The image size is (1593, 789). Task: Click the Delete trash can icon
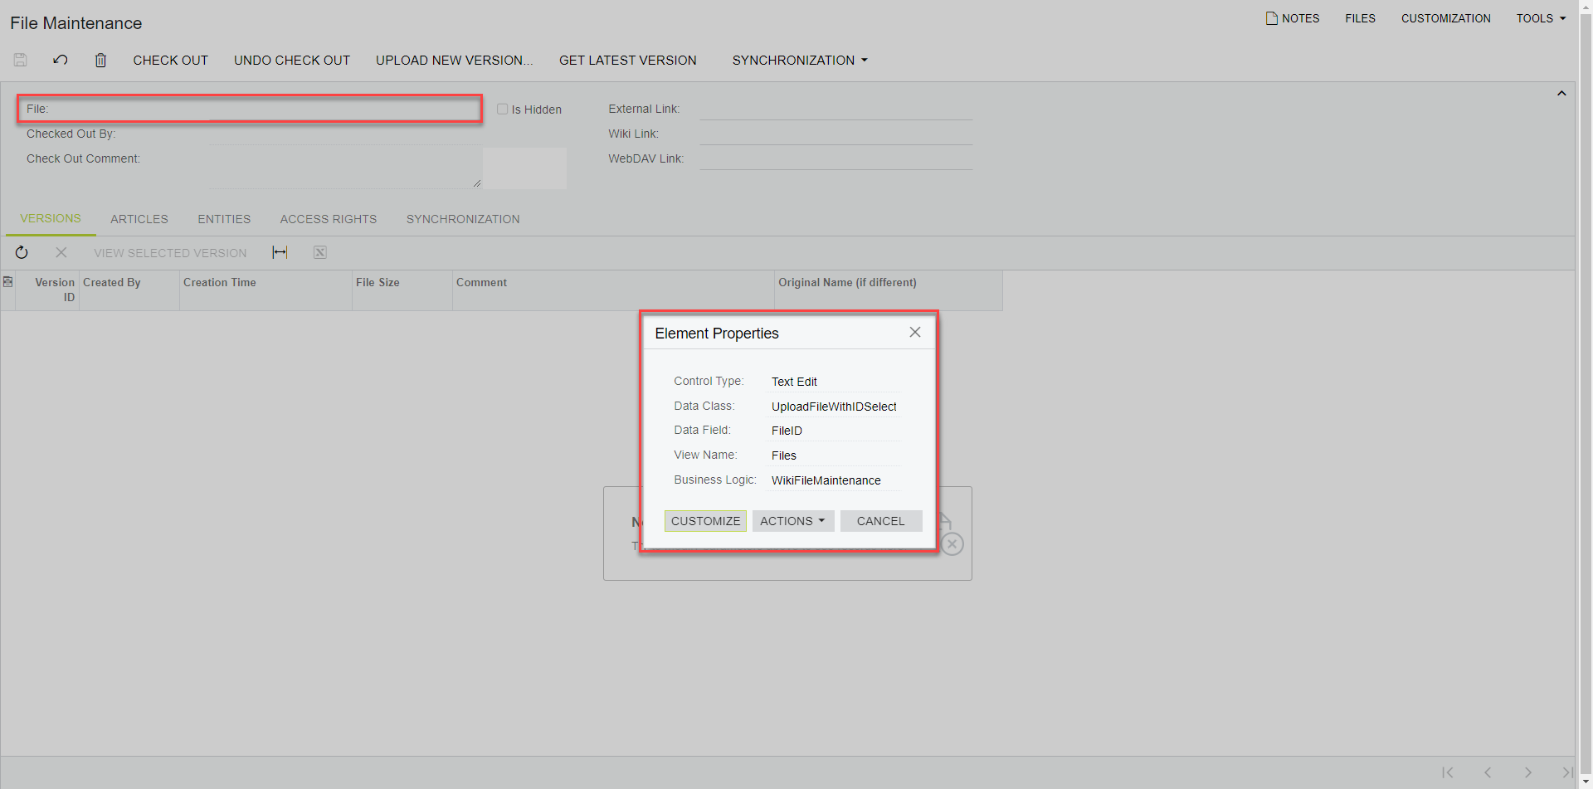100,60
